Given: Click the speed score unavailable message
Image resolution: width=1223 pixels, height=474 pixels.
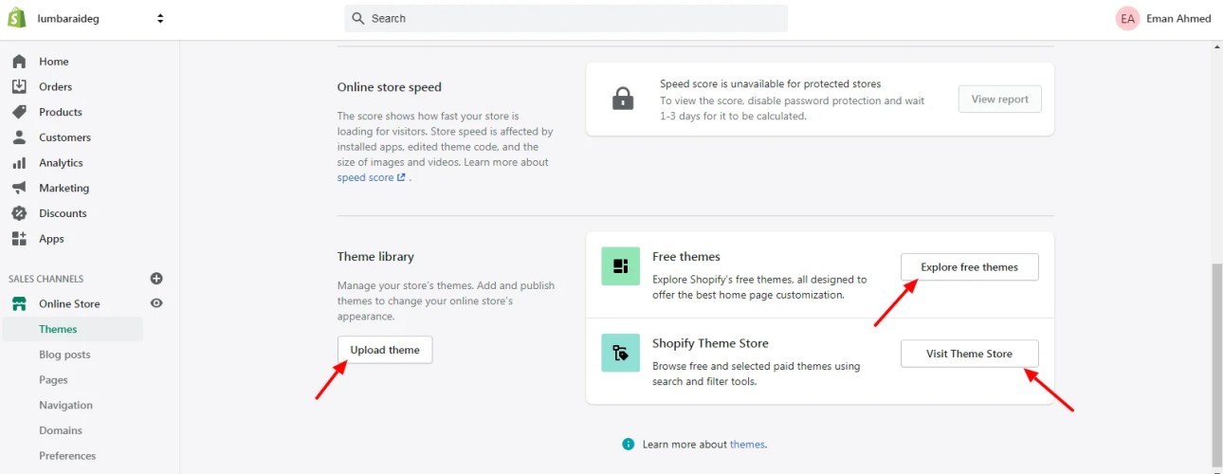Looking at the screenshot, I should click(x=771, y=83).
